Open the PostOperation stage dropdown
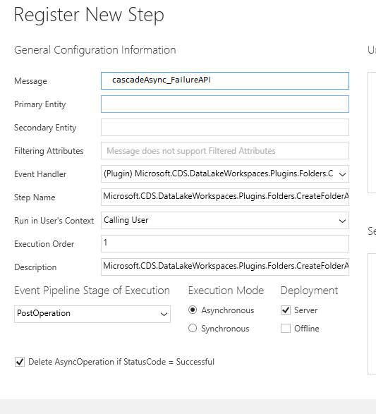The width and height of the screenshot is (376, 414). pyautogui.click(x=92, y=314)
